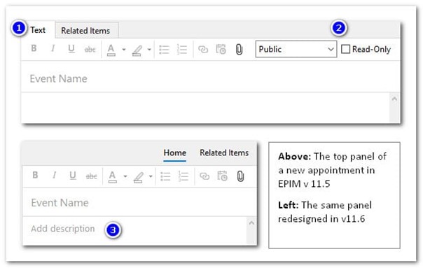Open the Public privacy dropdown
Viewport: 423px width, 268px height.
[x=296, y=49]
